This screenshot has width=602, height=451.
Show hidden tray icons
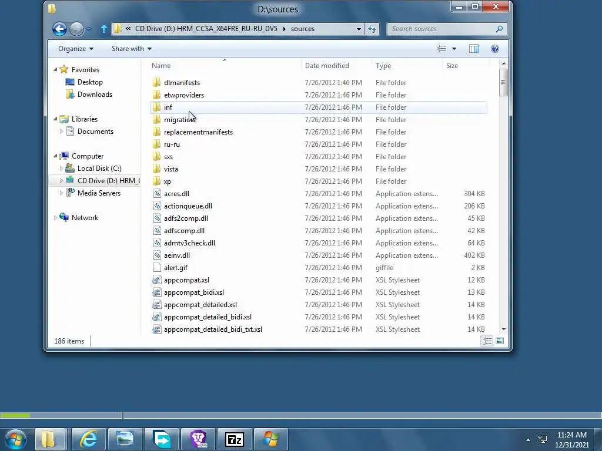(528, 440)
